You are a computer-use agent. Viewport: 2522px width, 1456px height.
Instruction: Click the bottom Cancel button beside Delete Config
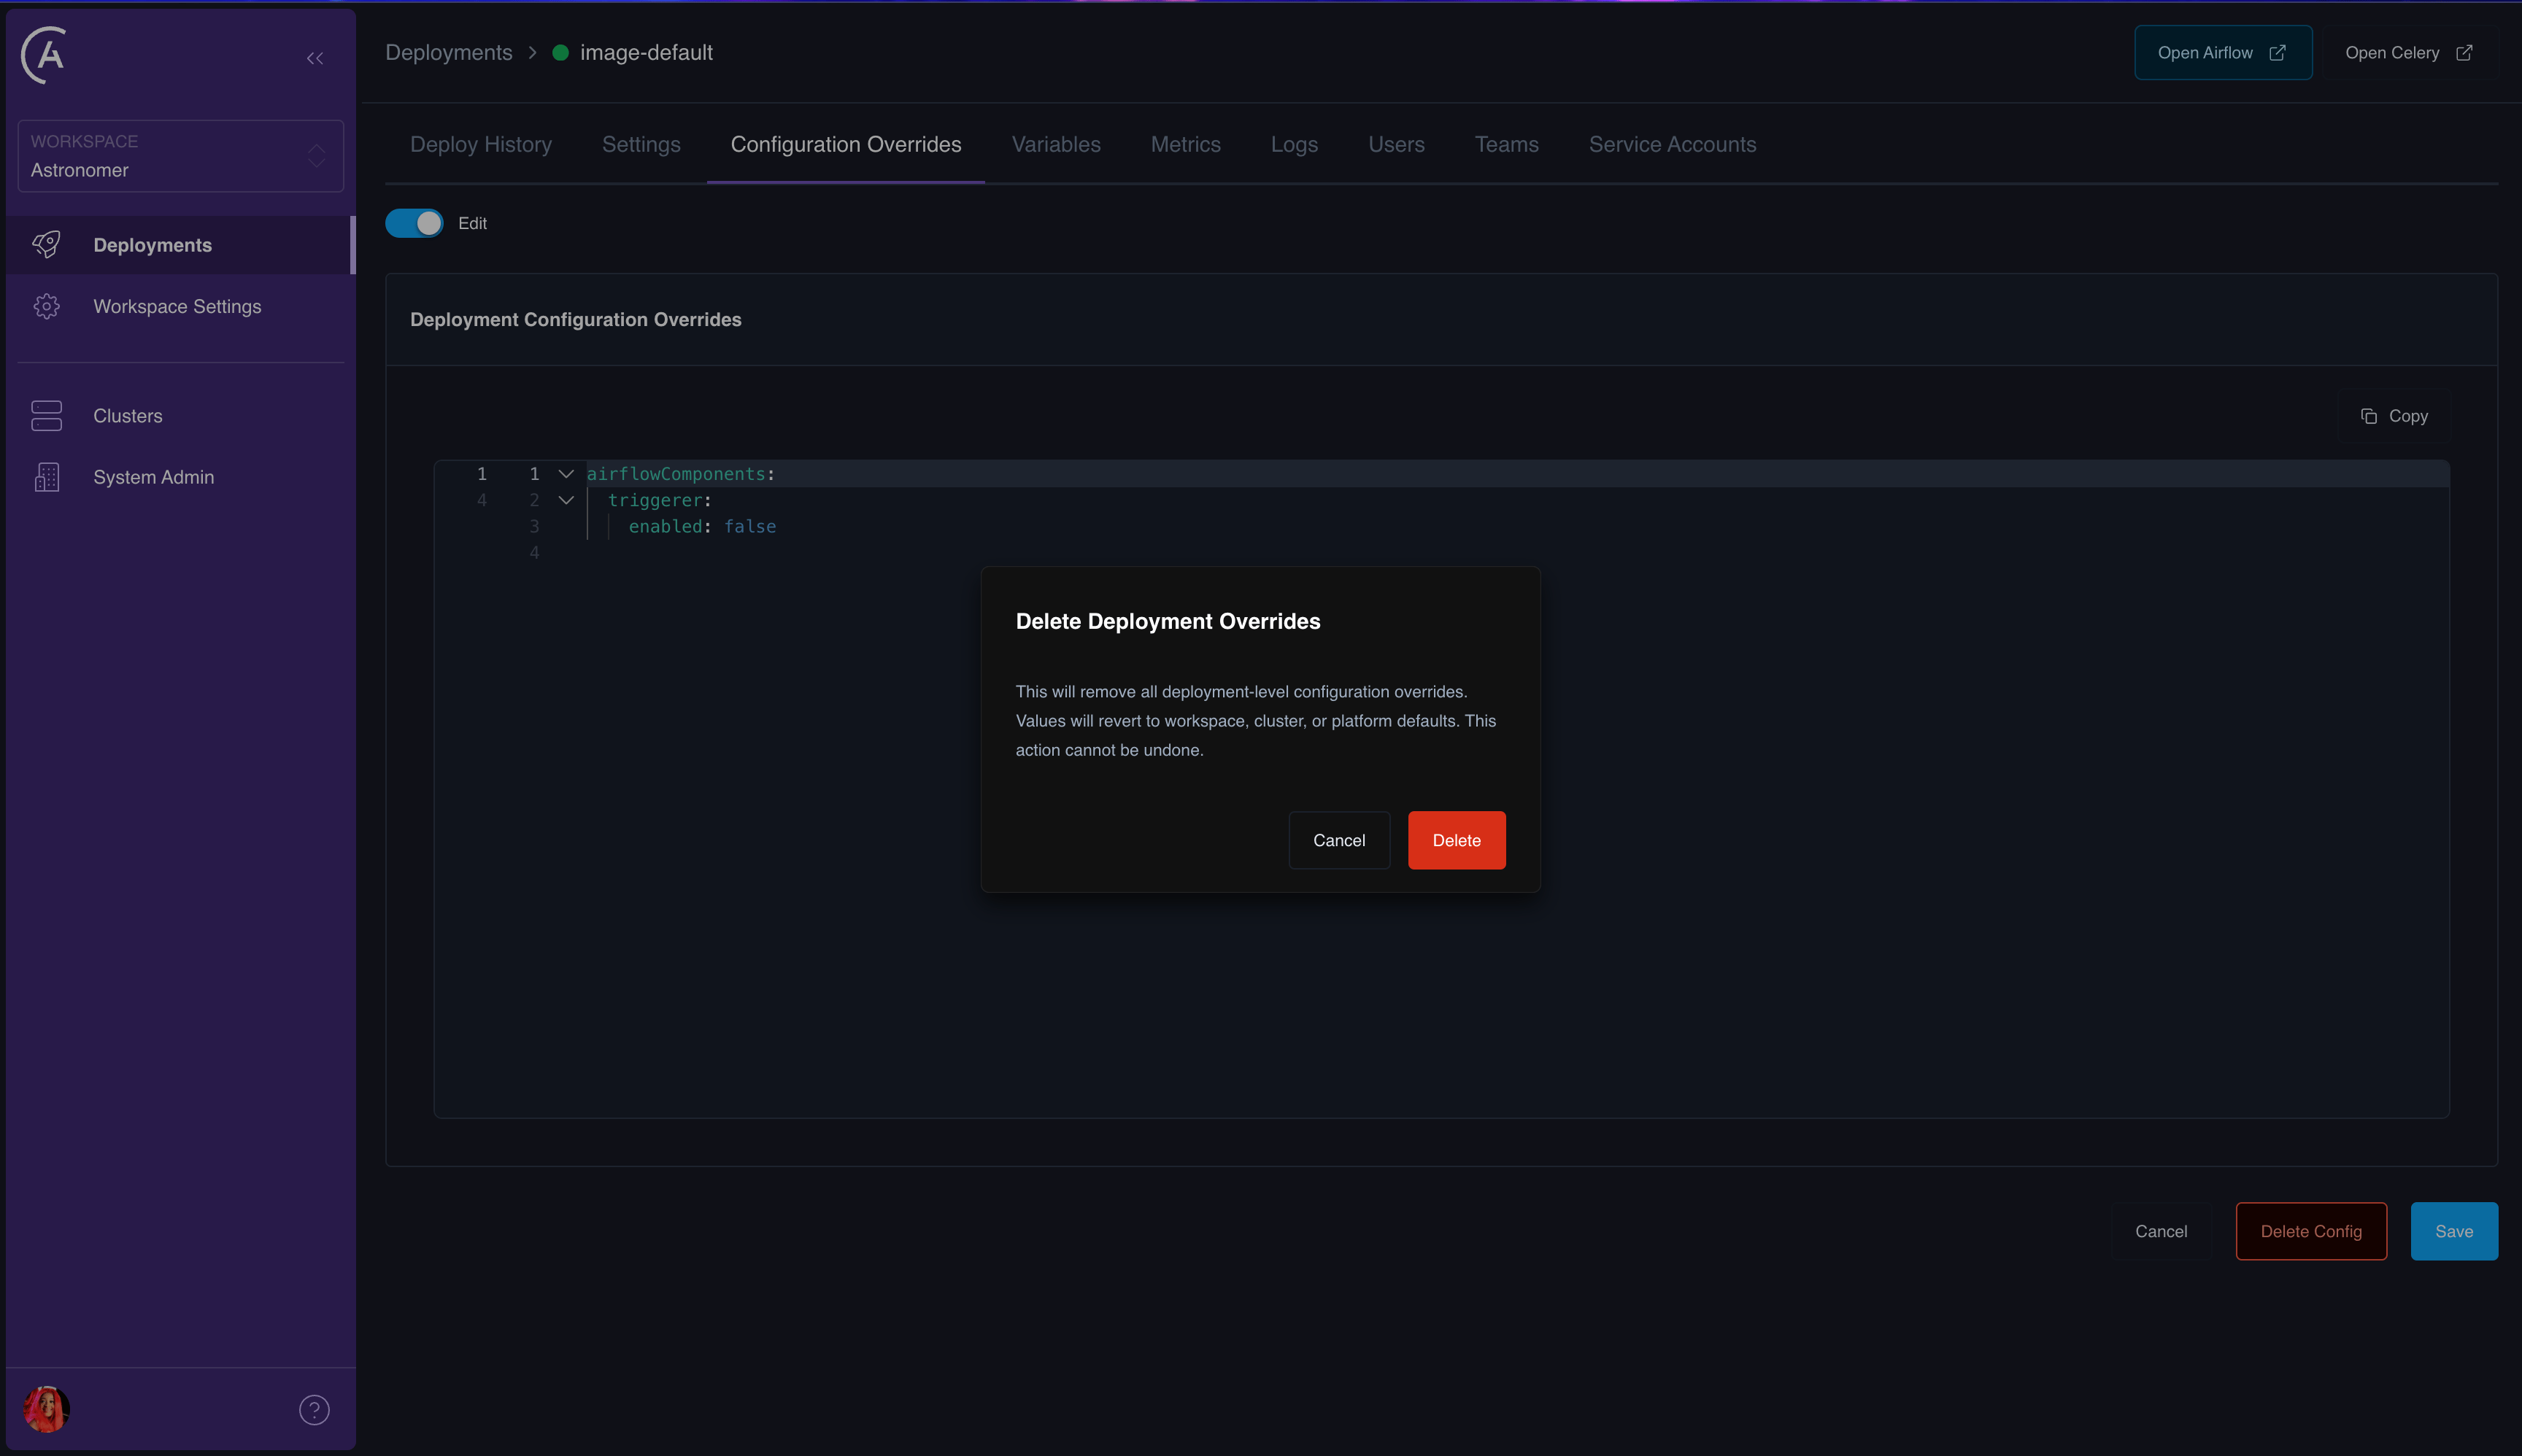pos(2161,1231)
